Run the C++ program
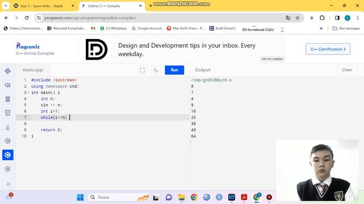This screenshot has height=204, width=364. point(175,70)
